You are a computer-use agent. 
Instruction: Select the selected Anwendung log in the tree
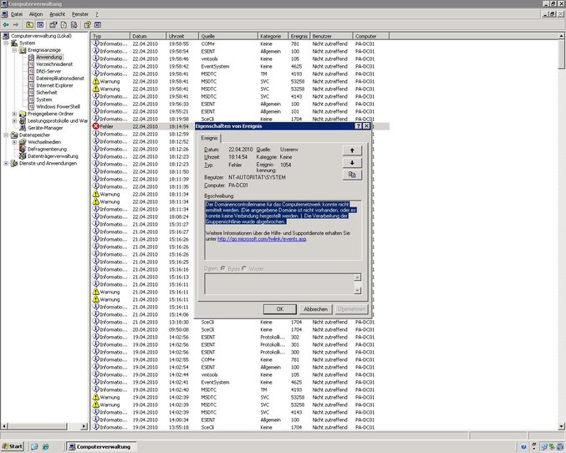tap(49, 57)
